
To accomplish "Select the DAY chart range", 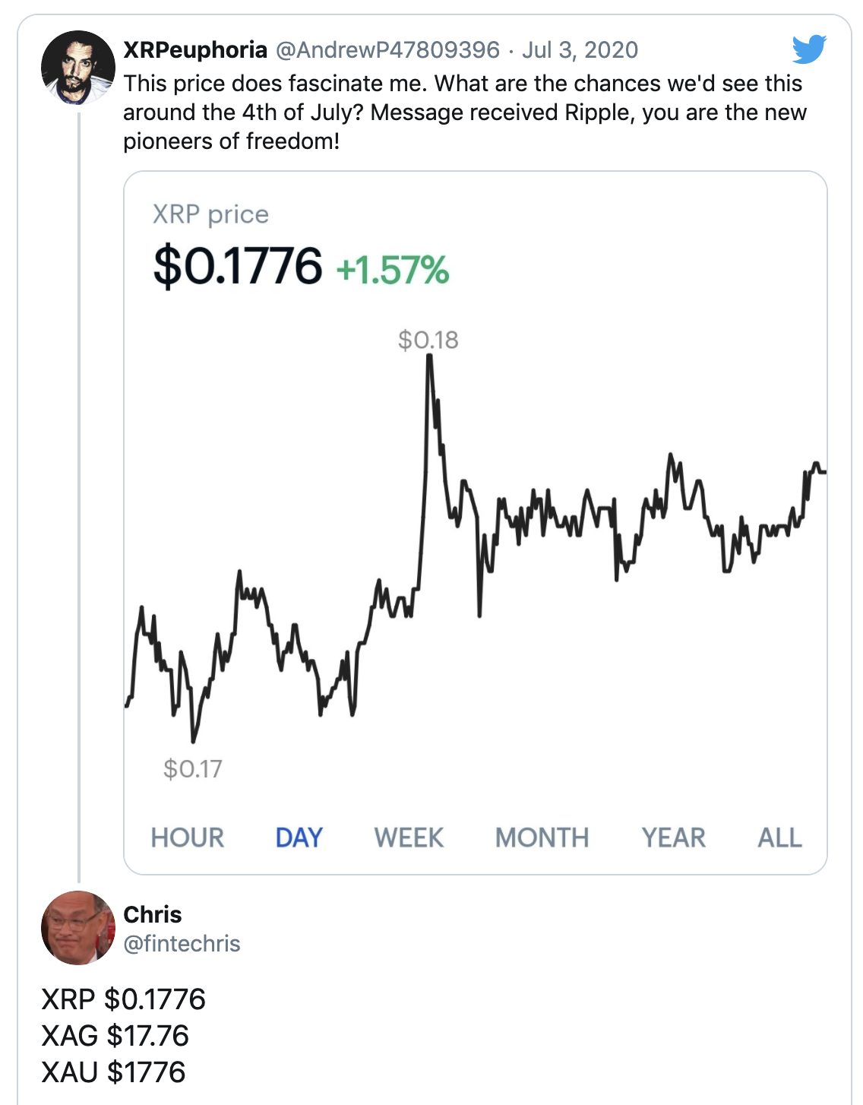I will click(x=299, y=837).
